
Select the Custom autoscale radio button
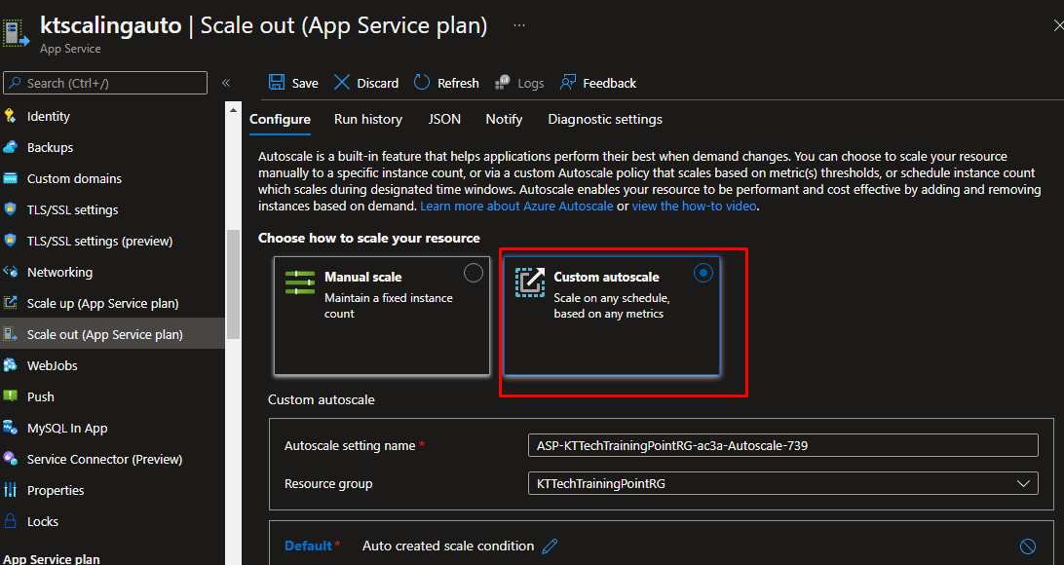pyautogui.click(x=703, y=273)
